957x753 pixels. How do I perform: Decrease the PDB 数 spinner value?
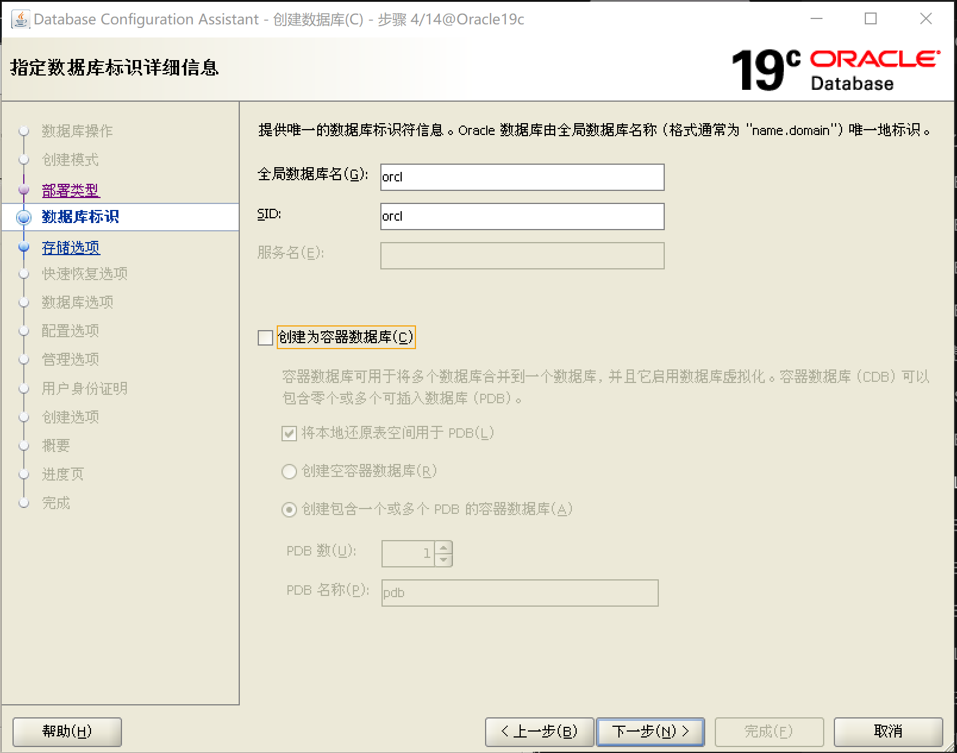point(443,560)
